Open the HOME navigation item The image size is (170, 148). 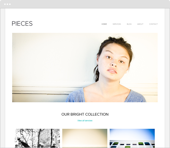tap(104, 24)
